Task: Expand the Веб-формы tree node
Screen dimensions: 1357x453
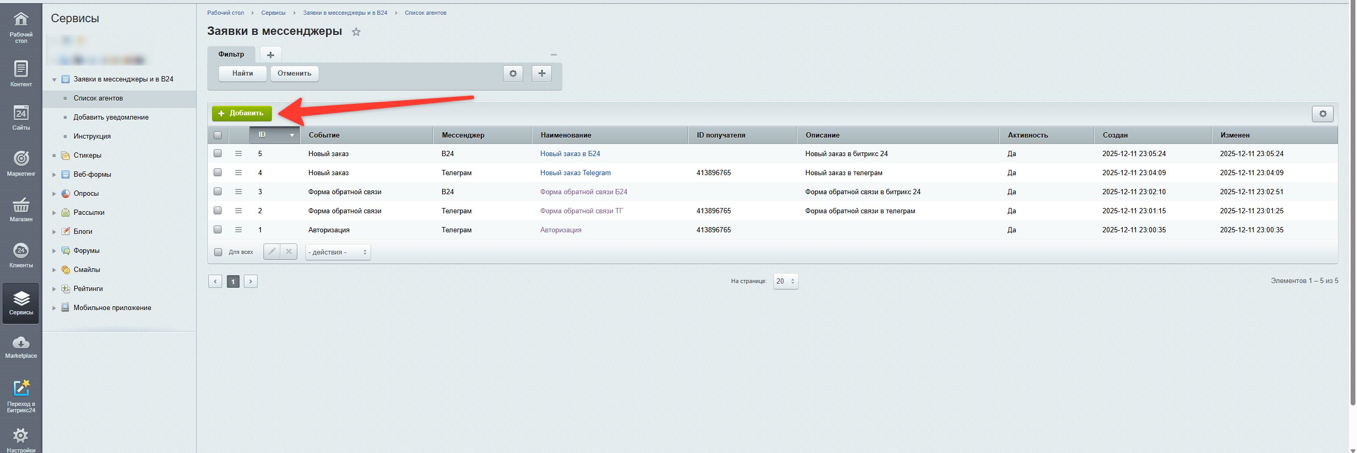Action: [x=54, y=175]
